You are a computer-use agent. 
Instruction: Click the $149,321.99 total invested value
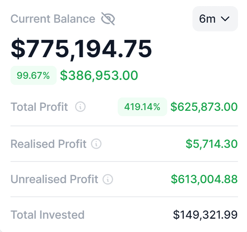pyautogui.click(x=205, y=215)
